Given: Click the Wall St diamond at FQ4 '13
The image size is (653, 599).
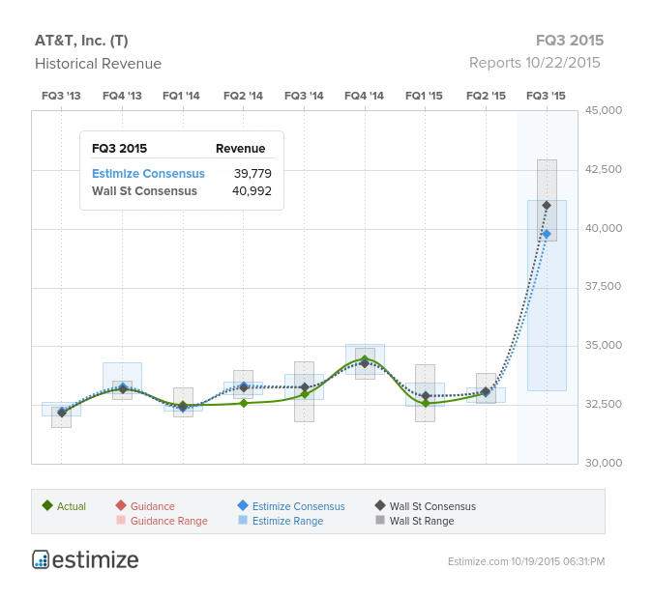Looking at the screenshot, I should (x=123, y=389).
